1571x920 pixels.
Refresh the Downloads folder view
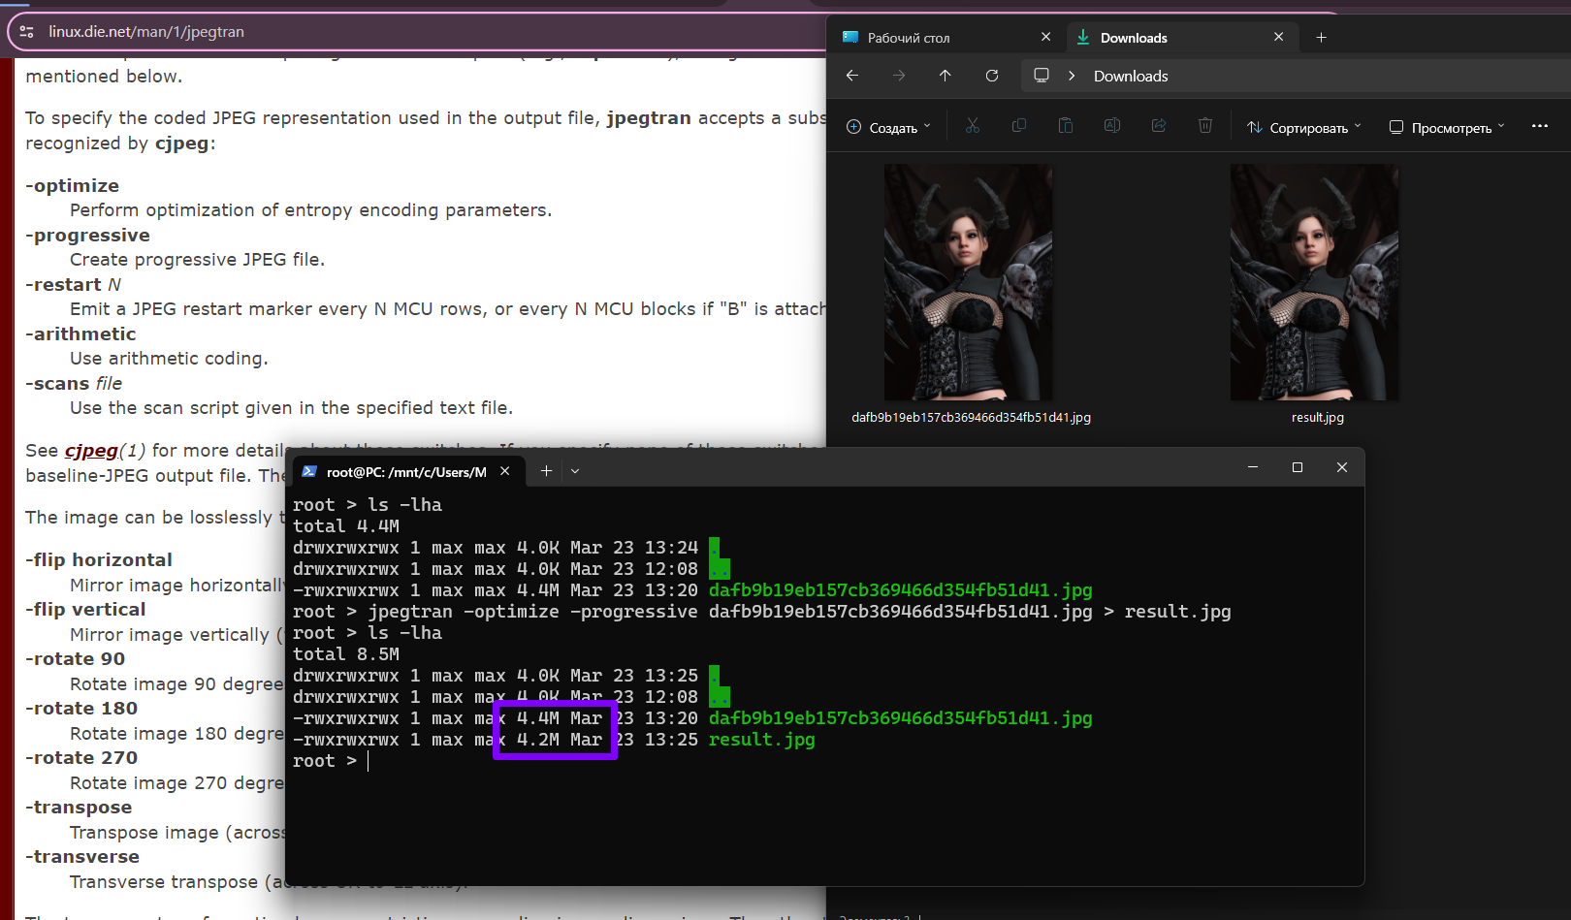click(992, 76)
